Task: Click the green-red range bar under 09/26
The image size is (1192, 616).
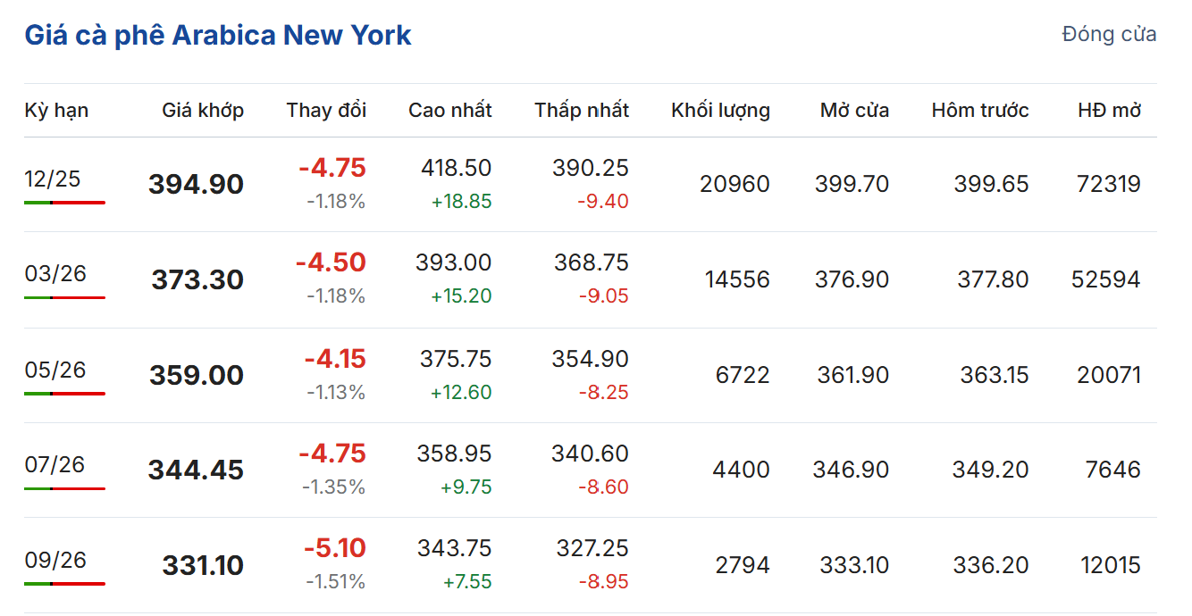Action: click(x=64, y=584)
